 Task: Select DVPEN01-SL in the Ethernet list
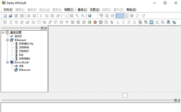coord(26,44)
